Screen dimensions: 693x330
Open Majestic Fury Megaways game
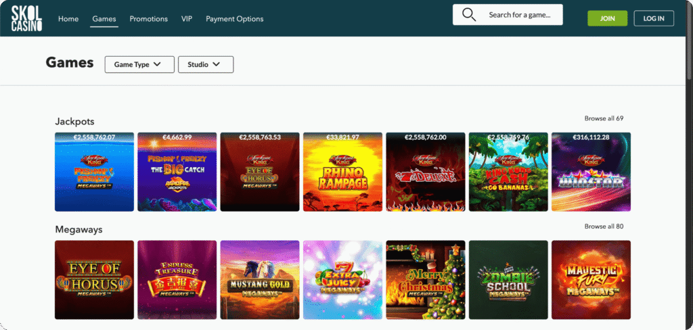[591, 280]
